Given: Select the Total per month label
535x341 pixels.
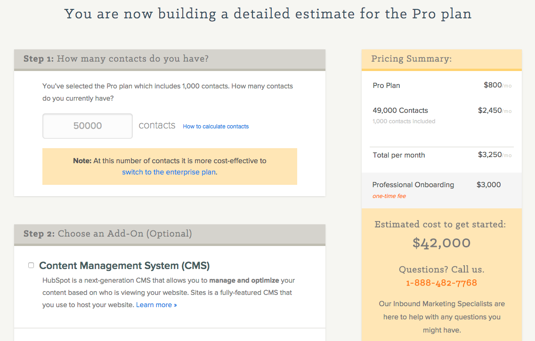Looking at the screenshot, I should 399,155.
